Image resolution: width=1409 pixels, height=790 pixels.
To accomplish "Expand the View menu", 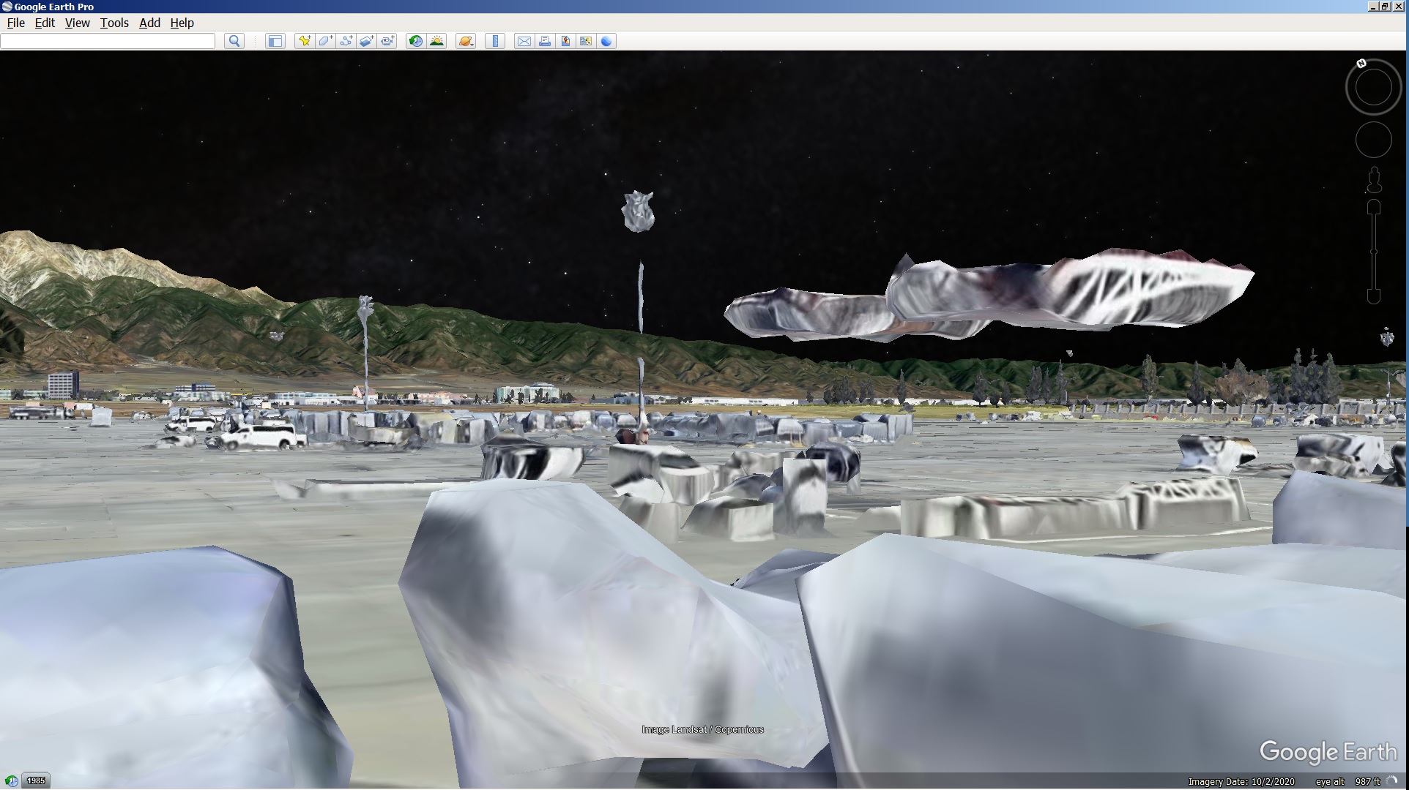I will pos(77,23).
